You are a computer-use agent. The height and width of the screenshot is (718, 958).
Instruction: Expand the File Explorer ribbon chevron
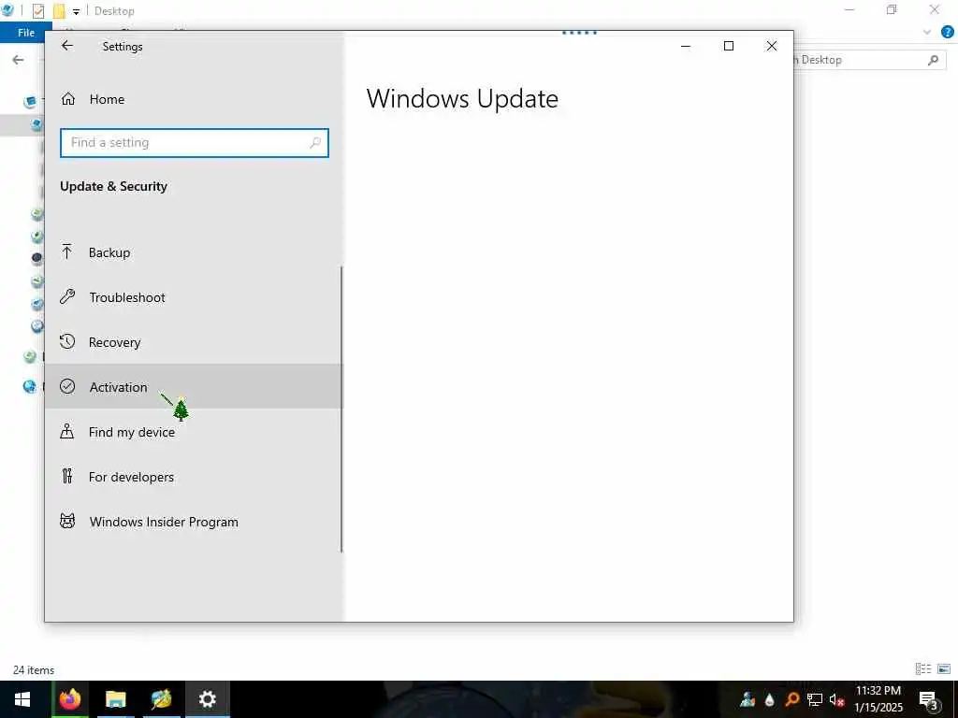coord(927,32)
